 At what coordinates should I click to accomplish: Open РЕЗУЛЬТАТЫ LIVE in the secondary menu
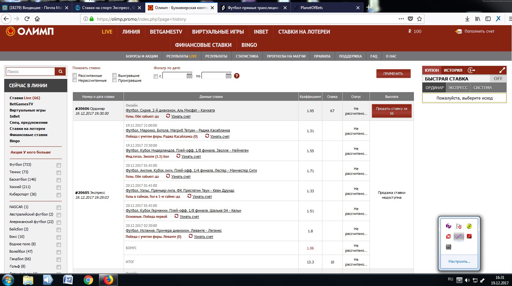[x=182, y=56]
